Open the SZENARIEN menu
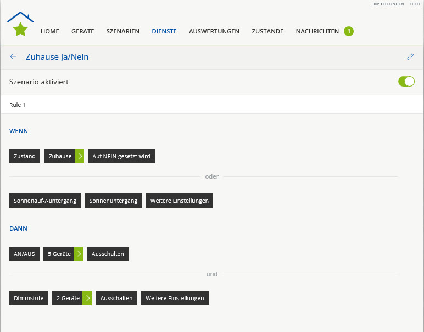Screen dimensions: 424x332 (122, 31)
